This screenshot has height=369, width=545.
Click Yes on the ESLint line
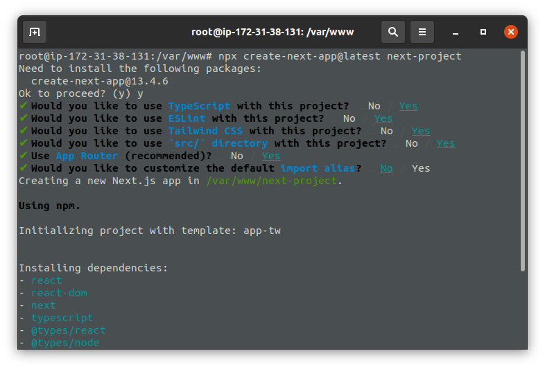point(383,118)
